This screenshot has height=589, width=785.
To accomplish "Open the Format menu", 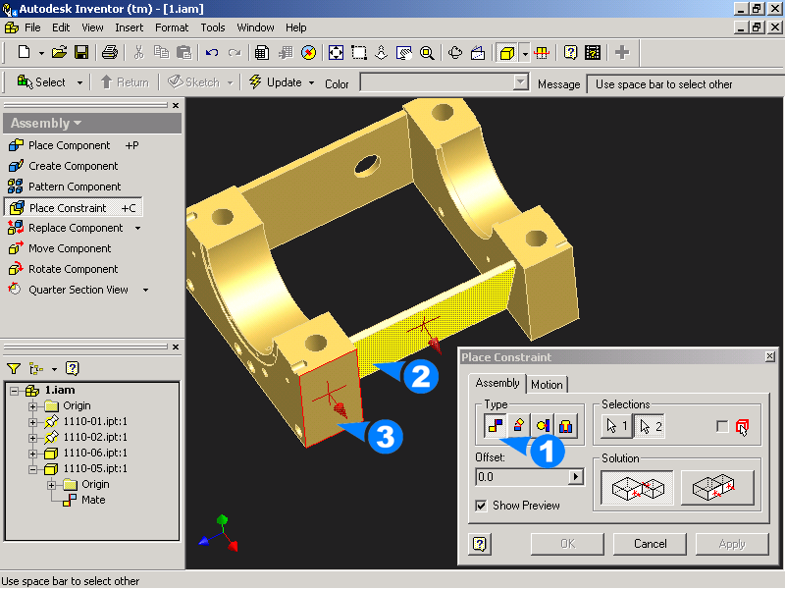I will pyautogui.click(x=172, y=27).
